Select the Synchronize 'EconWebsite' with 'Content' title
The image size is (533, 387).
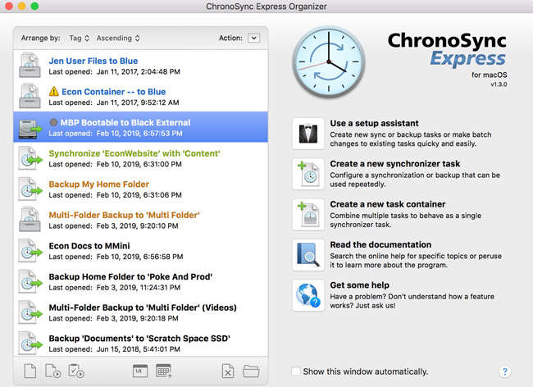coord(134,153)
